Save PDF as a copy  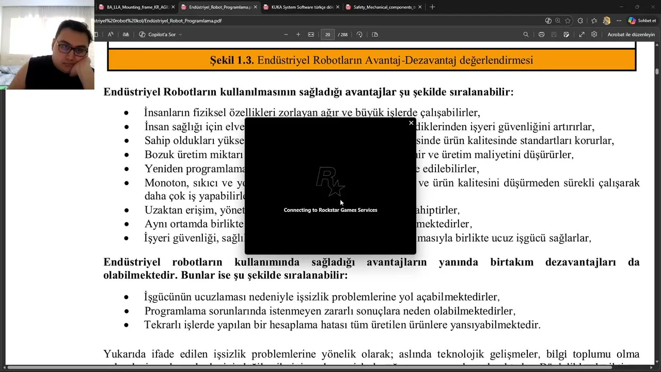566,35
